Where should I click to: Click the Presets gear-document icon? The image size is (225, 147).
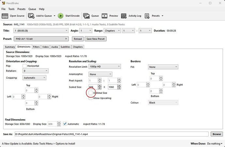[x=147, y=16]
